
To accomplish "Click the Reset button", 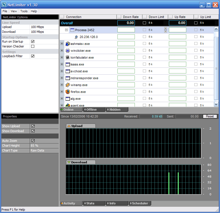I will [x=210, y=116].
